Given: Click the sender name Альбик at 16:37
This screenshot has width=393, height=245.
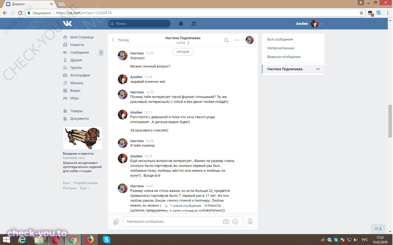Looking at the screenshot, I should 136,112.
